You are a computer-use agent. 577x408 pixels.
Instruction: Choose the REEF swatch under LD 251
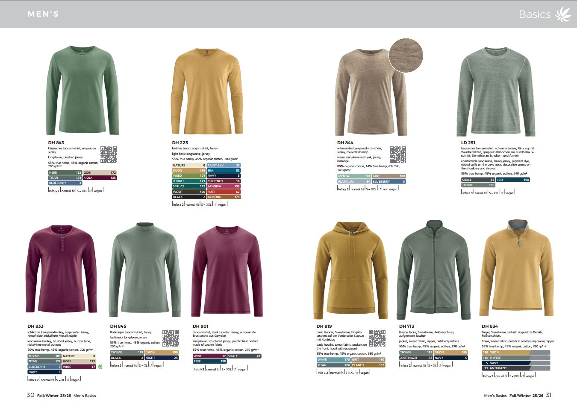[x=512, y=180]
